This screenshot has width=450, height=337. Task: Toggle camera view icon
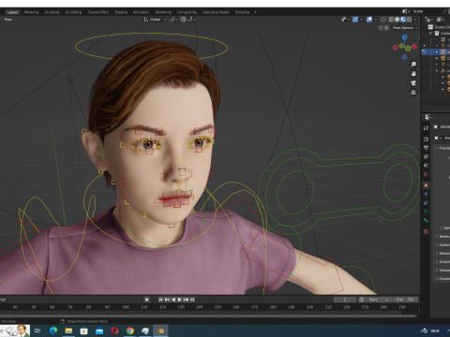click(413, 83)
